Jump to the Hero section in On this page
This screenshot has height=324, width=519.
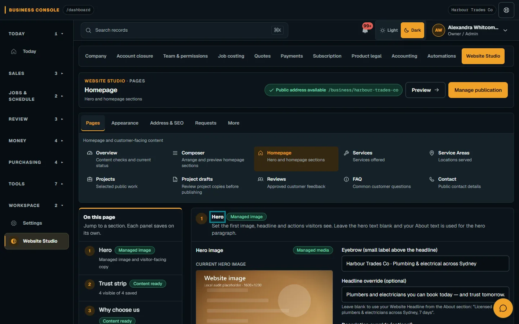click(130, 258)
